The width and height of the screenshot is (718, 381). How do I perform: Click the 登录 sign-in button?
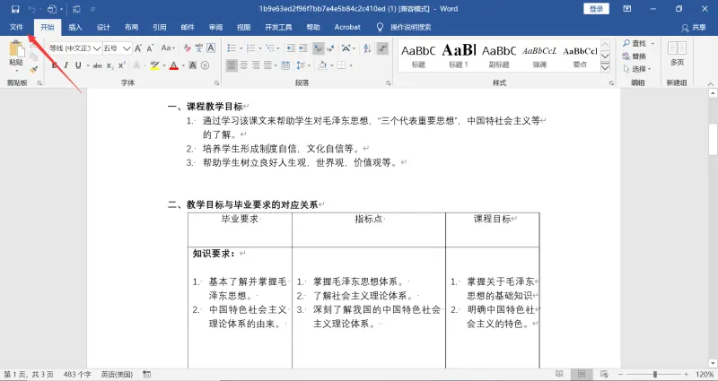pyautogui.click(x=596, y=9)
